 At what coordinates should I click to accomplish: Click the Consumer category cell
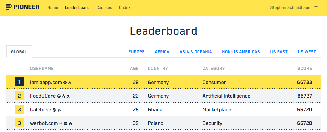[214, 82]
